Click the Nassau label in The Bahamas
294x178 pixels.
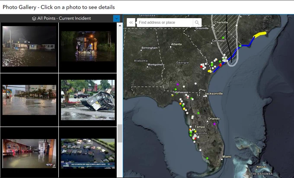pos(262,167)
